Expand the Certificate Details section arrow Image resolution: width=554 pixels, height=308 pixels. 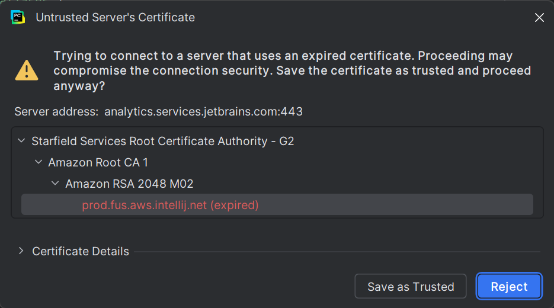point(21,251)
